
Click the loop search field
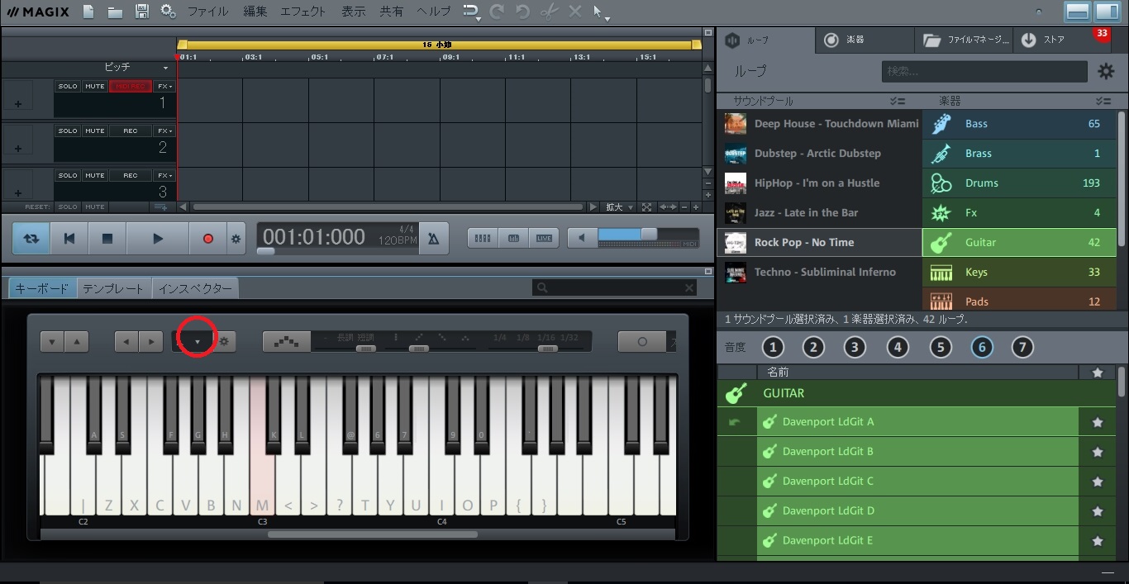point(984,72)
